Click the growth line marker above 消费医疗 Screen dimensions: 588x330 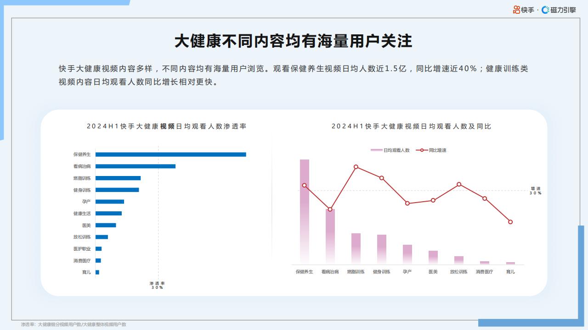point(485,198)
